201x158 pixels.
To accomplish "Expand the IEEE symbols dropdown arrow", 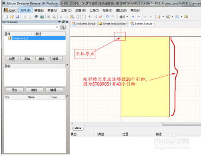I will point(163,17).
